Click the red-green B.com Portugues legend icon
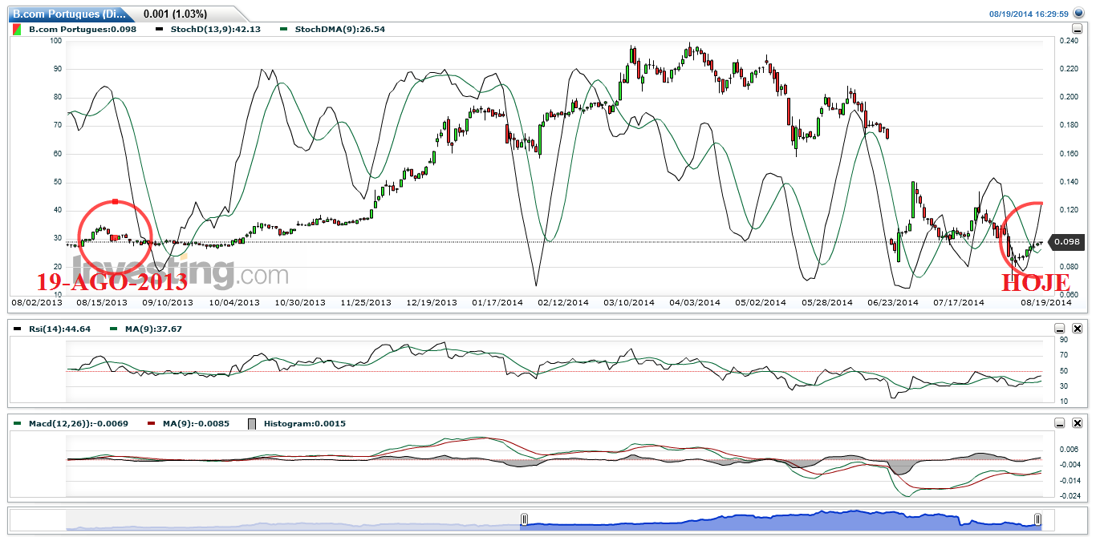Viewport: 1096px width, 541px height. pos(17,30)
